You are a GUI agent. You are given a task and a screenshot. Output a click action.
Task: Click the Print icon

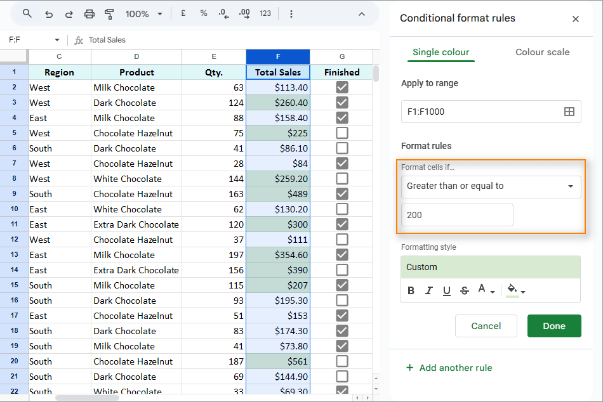(x=89, y=14)
